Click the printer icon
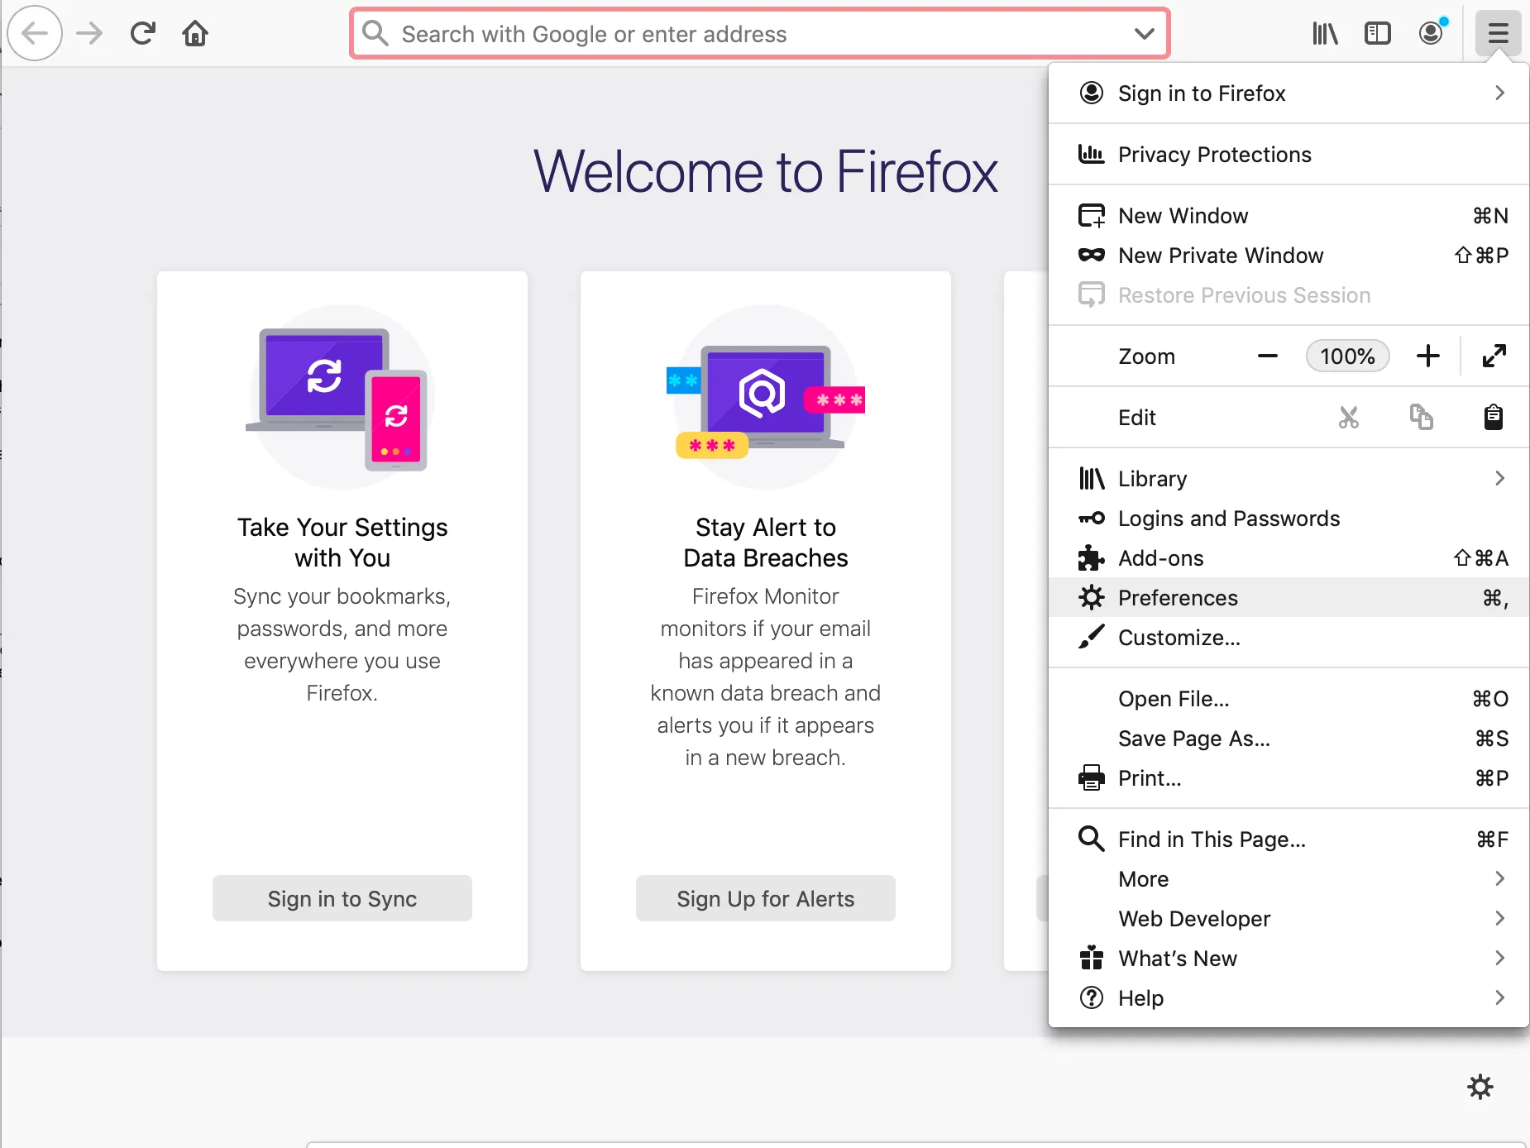This screenshot has width=1530, height=1148. pyautogui.click(x=1092, y=778)
